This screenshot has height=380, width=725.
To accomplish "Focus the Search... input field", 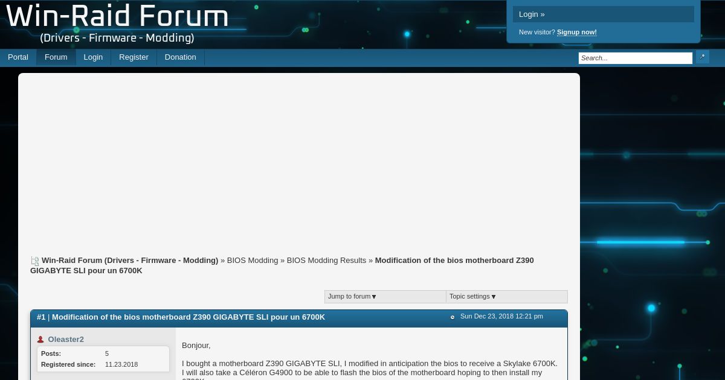I will click(x=636, y=58).
